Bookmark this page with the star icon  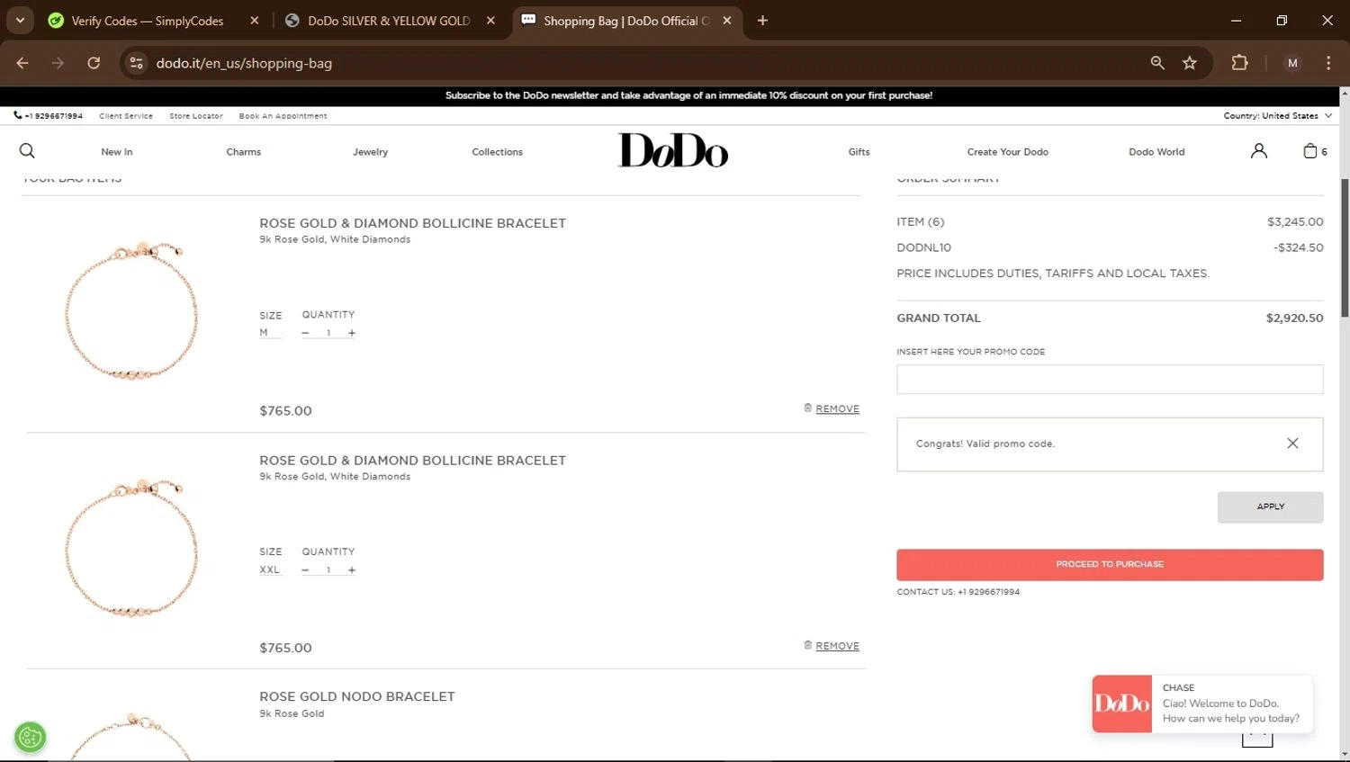pyautogui.click(x=1190, y=63)
